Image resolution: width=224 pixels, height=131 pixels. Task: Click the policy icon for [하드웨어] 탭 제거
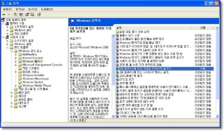coord(117,76)
